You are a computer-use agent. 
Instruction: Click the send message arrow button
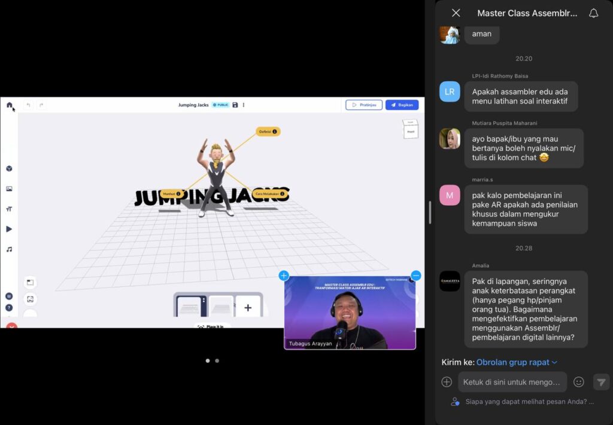[x=601, y=382]
